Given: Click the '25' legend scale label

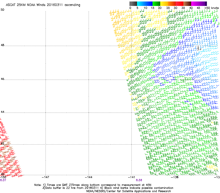Looking at the screenshot, I should tap(168, 8).
